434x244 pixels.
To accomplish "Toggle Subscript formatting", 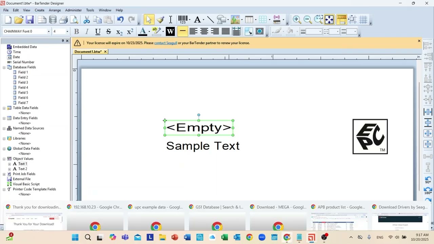I will point(119,32).
